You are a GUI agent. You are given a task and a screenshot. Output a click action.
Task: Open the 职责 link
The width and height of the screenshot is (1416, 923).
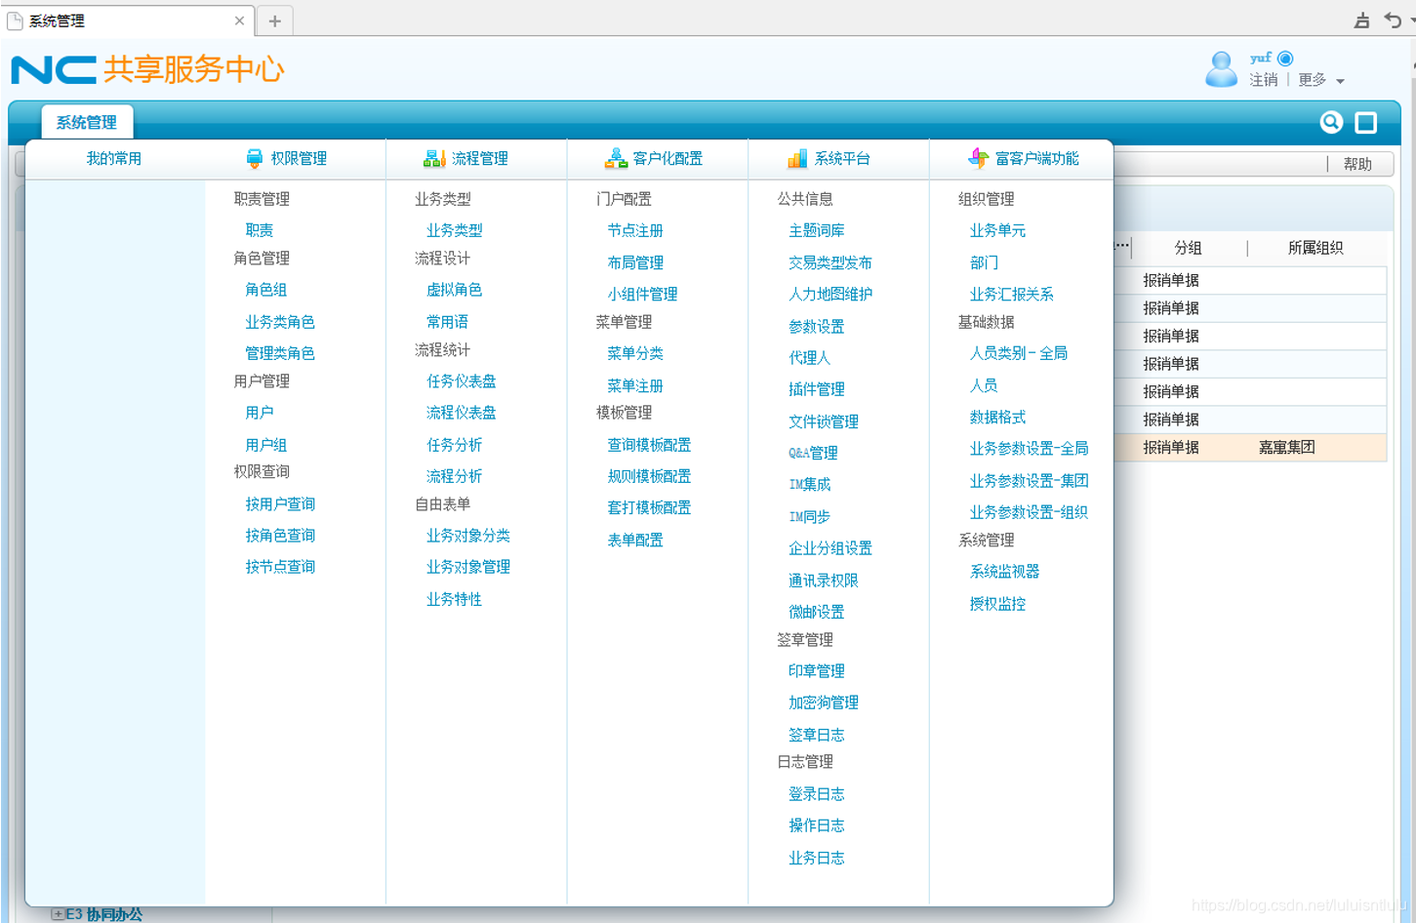pyautogui.click(x=260, y=230)
